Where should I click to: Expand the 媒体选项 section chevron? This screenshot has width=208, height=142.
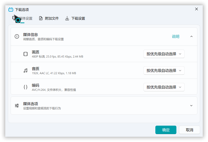191,106
